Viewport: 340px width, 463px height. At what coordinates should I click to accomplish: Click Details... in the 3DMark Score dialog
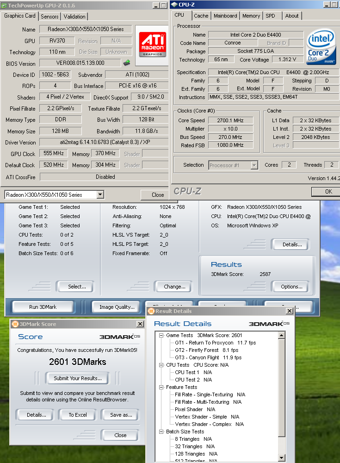click(36, 415)
